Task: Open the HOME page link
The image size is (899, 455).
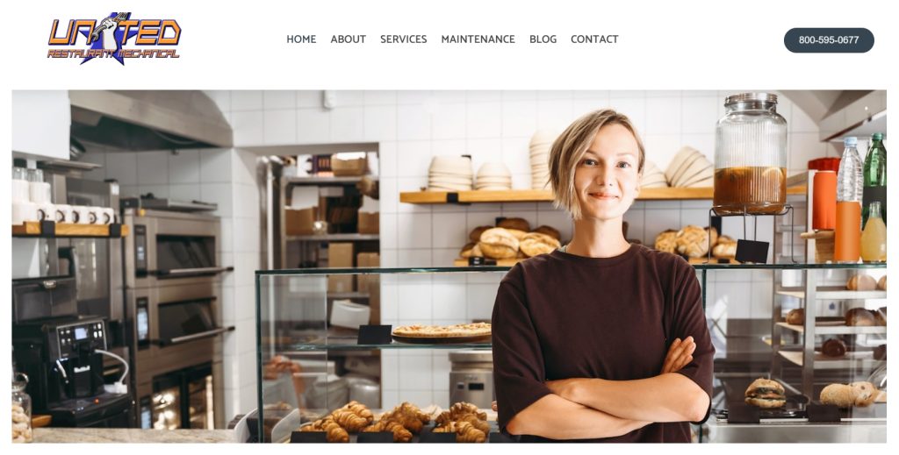Action: coord(301,39)
